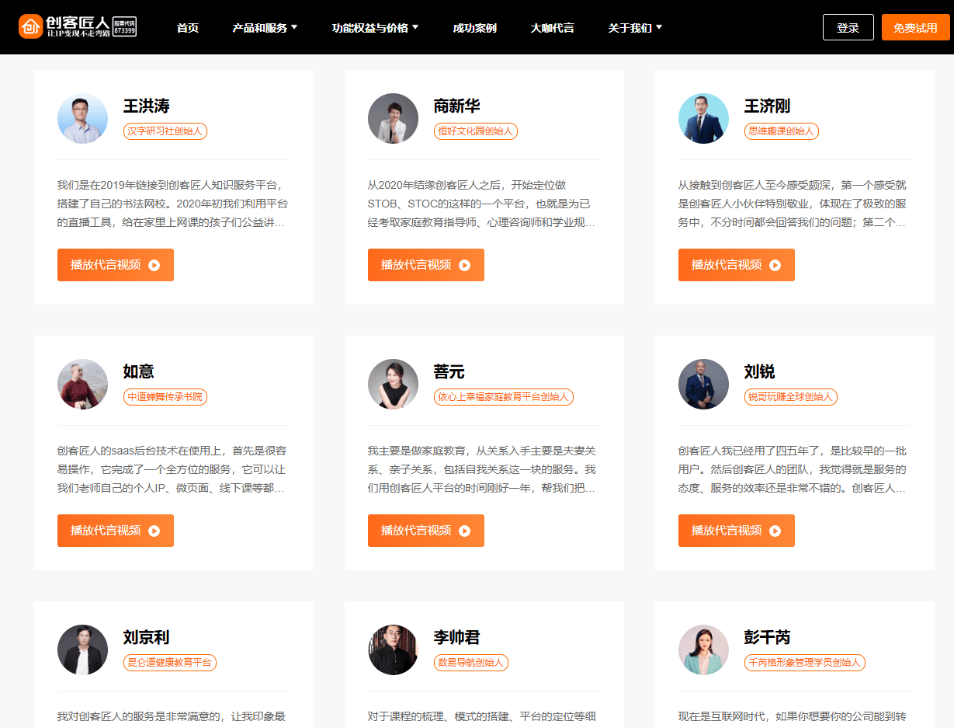Click the name 如意
Image resolution: width=954 pixels, height=728 pixels.
tap(138, 372)
